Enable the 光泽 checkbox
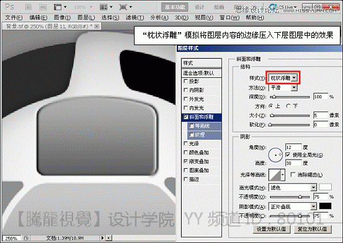Screen dimensions: 343x243 tap(185, 143)
